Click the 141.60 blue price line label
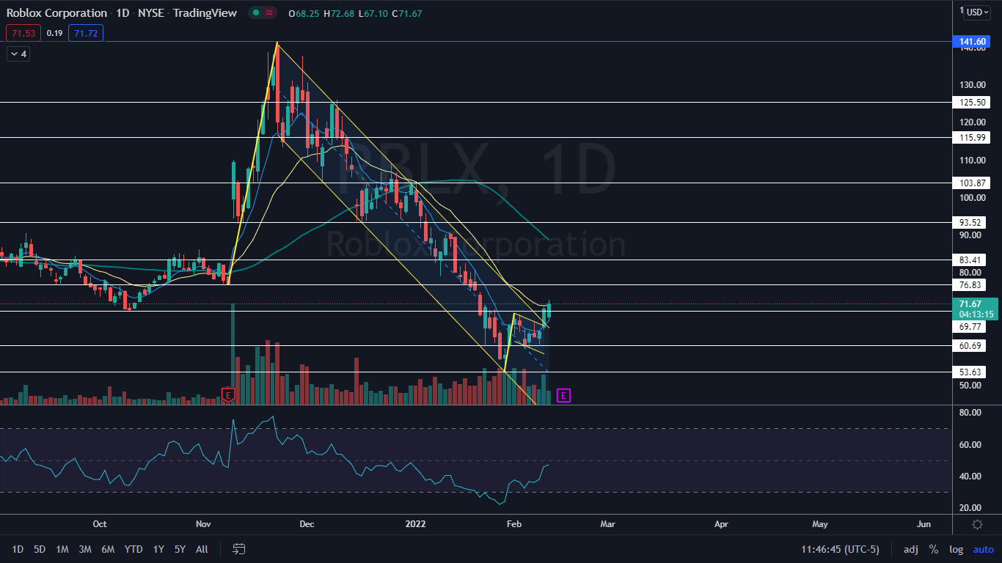1002x563 pixels. click(x=971, y=42)
